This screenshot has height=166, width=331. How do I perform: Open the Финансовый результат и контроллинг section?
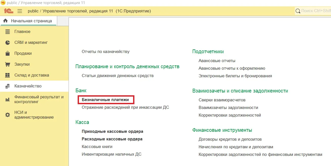pos(39,99)
